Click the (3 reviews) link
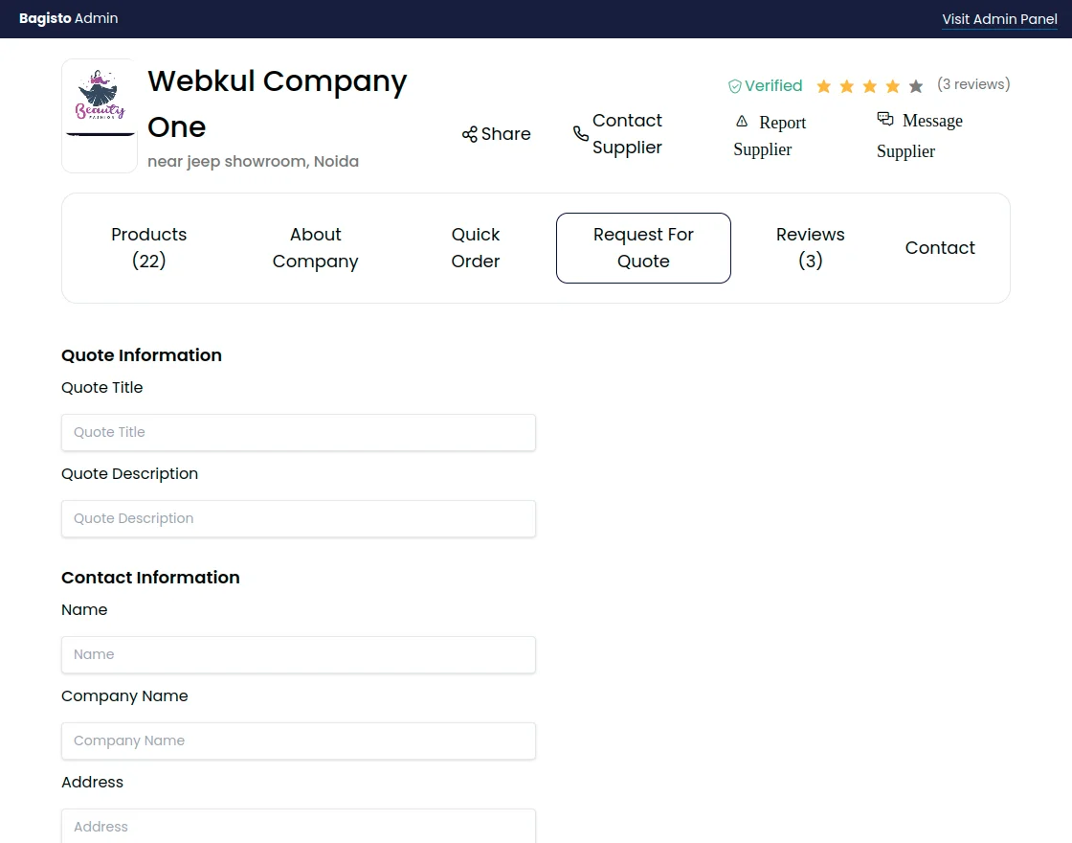This screenshot has width=1072, height=843. pos(973,84)
